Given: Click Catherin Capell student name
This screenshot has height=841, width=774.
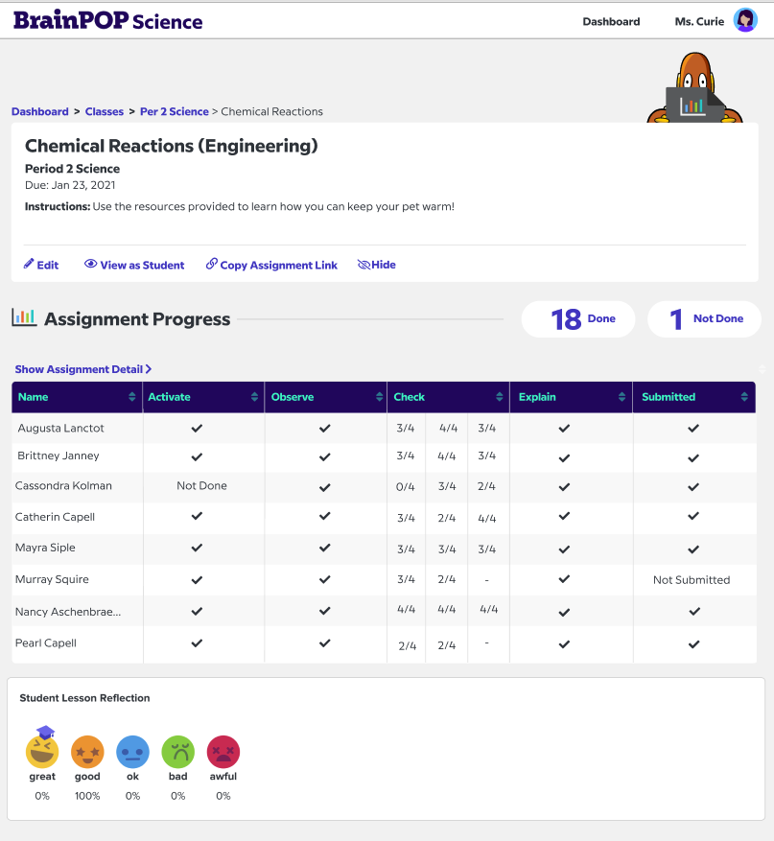Looking at the screenshot, I should coord(55,517).
